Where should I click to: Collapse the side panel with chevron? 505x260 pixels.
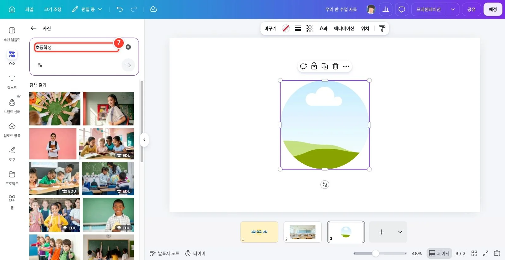(x=144, y=140)
